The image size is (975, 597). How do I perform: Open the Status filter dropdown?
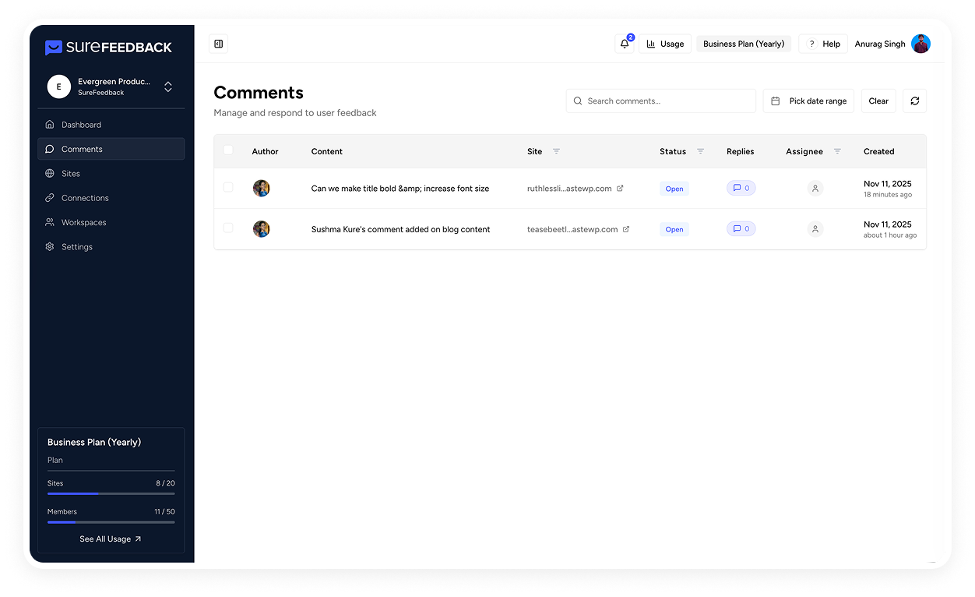click(699, 150)
